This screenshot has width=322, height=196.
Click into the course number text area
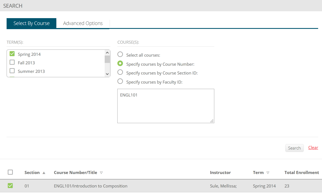[x=166, y=106]
